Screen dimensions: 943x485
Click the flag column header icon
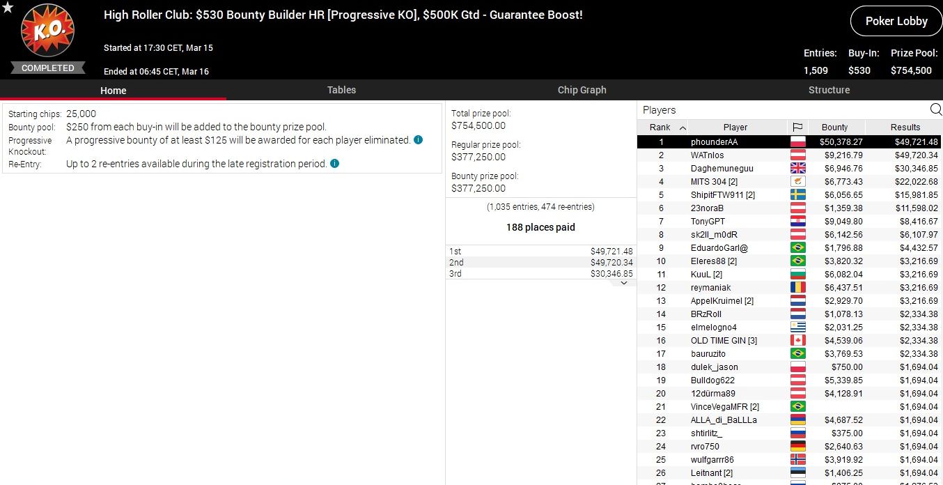[x=797, y=128]
